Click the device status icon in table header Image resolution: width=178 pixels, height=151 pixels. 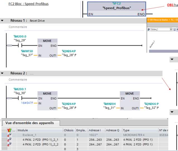[9, 130]
